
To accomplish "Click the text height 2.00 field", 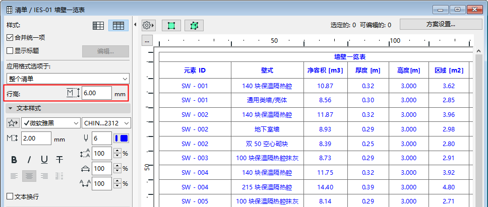I will point(36,139).
